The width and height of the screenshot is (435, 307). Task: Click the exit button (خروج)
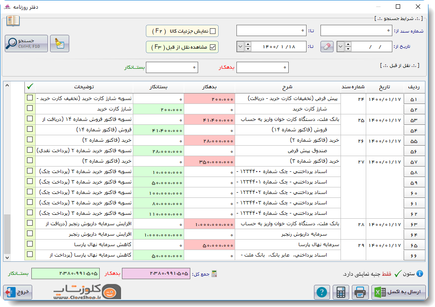18,292
